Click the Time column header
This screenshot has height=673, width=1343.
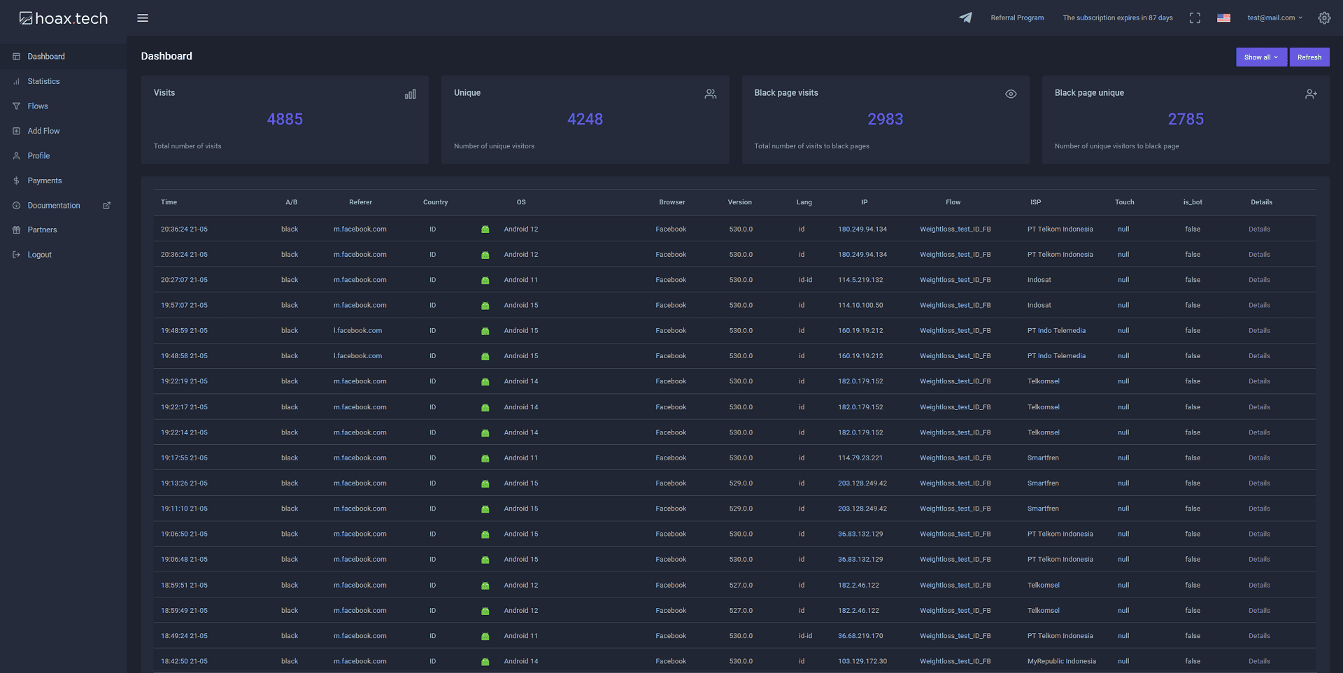click(169, 202)
